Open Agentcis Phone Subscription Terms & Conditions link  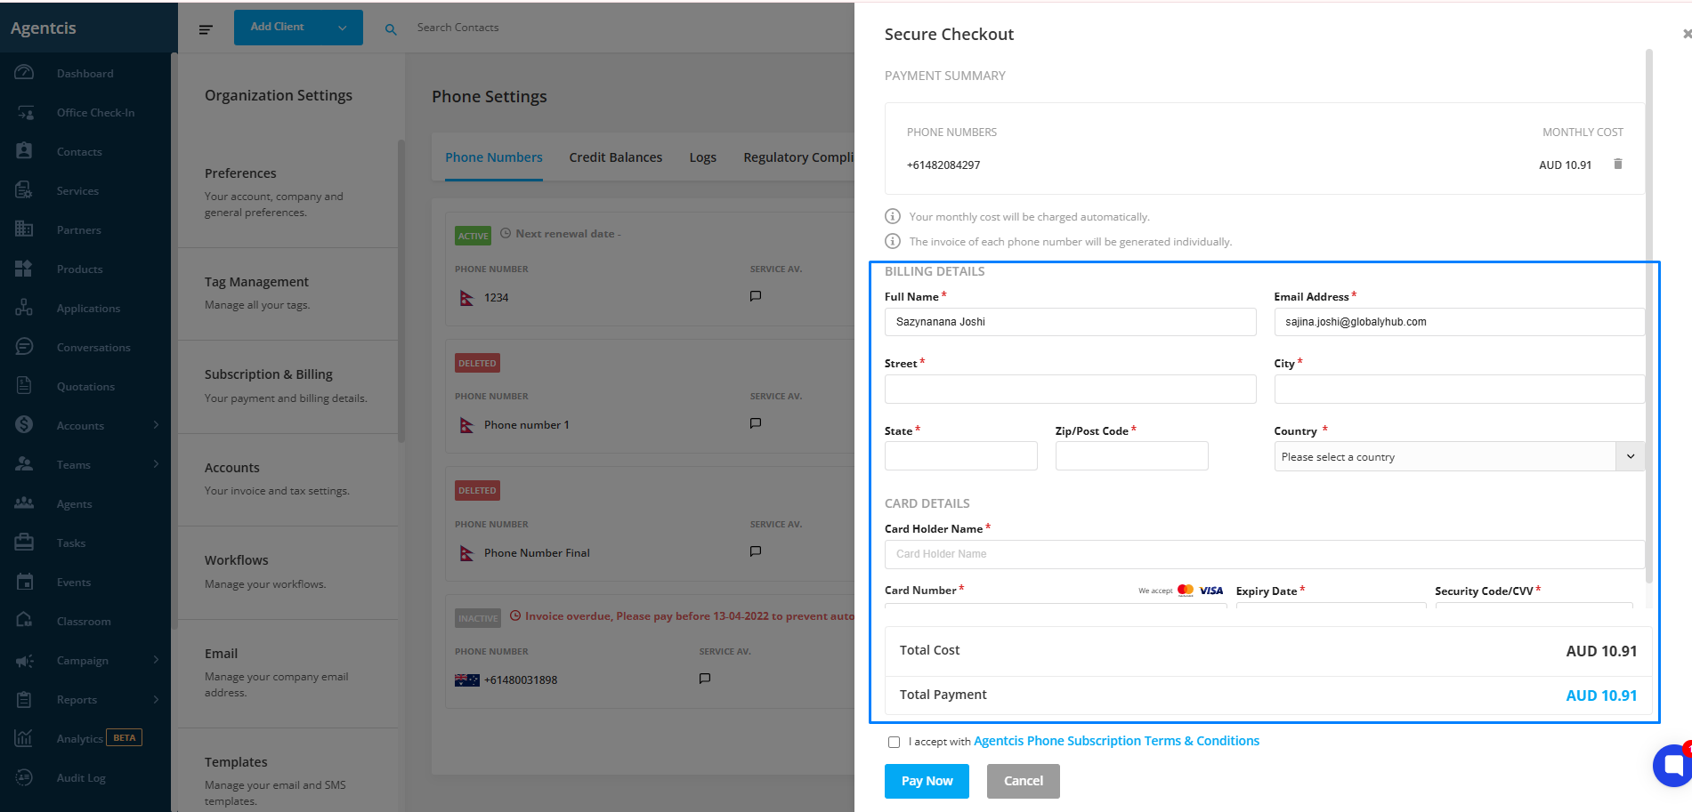[1116, 741]
